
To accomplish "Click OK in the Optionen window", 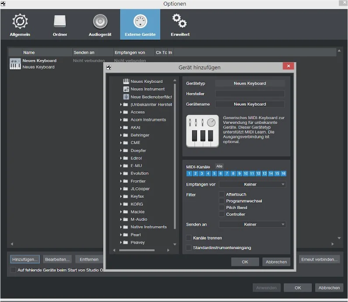I will [298, 288].
